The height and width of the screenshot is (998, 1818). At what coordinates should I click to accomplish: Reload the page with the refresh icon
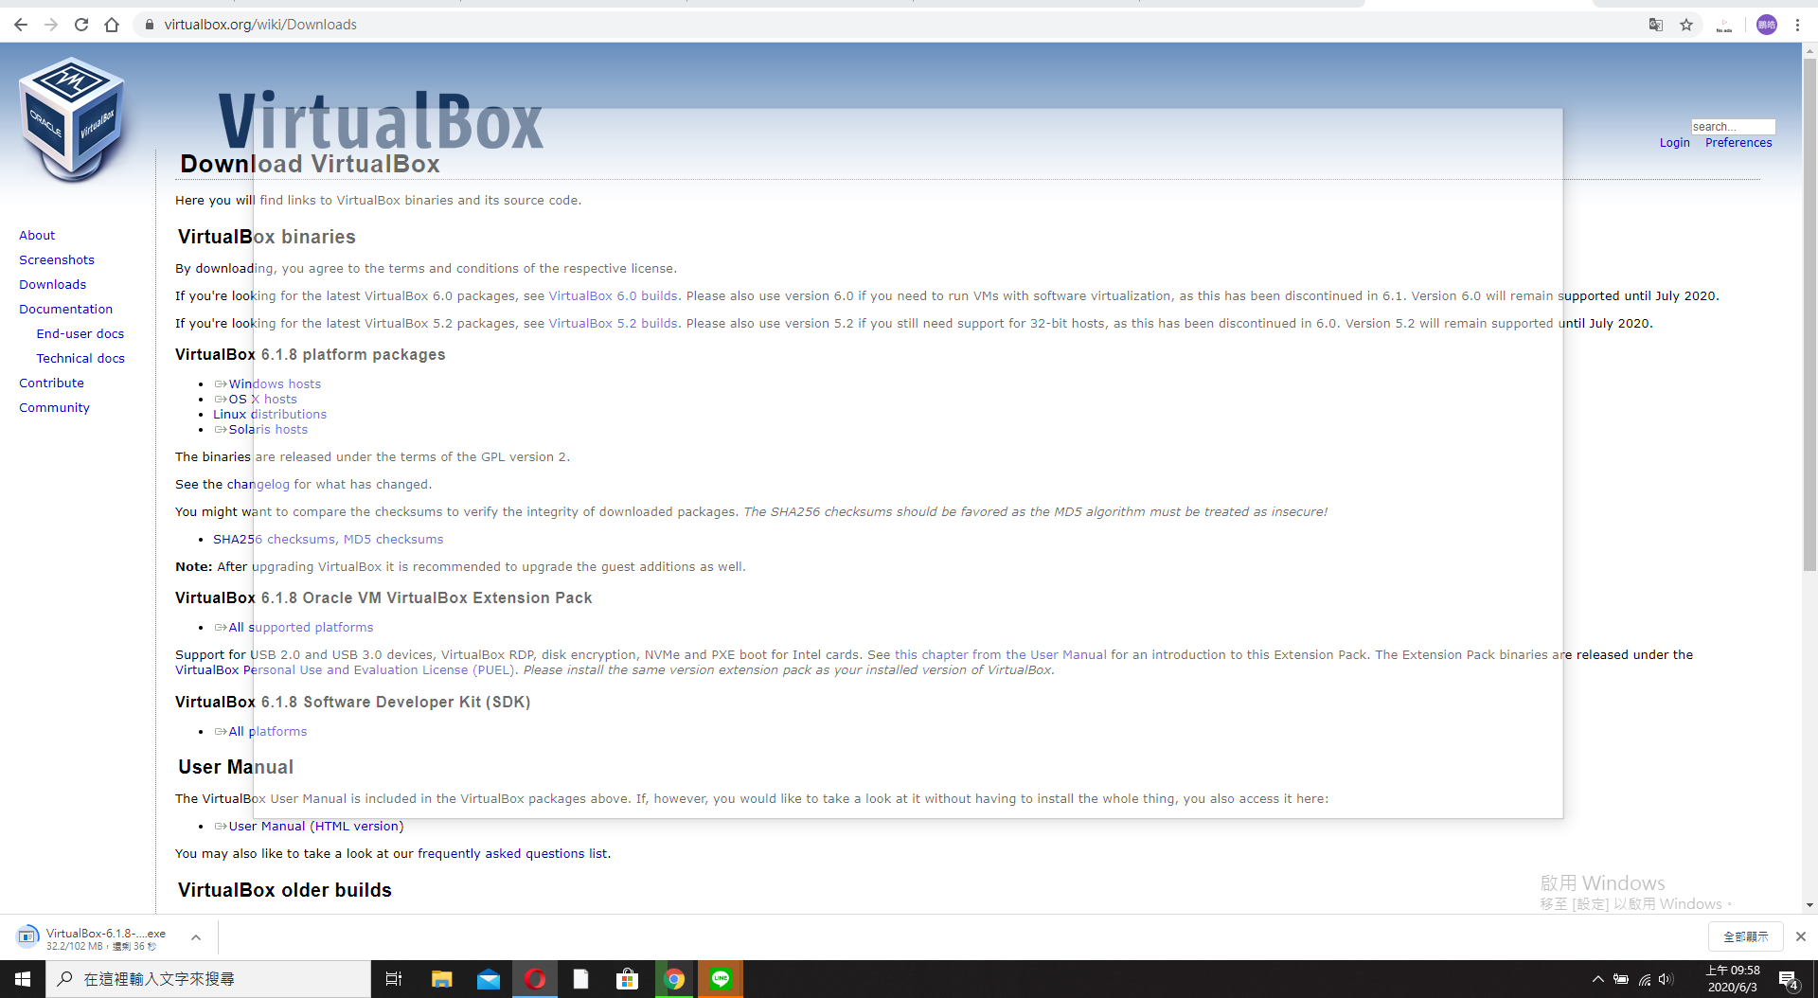click(81, 25)
